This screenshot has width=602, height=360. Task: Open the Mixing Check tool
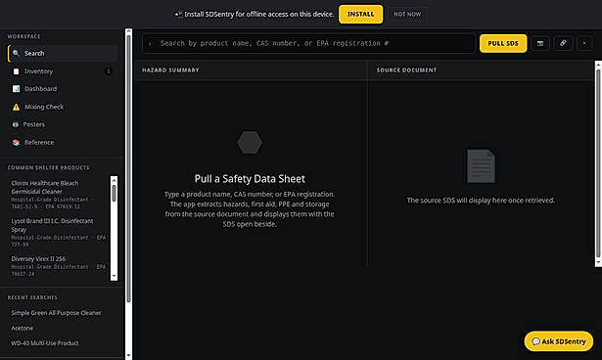coord(63,107)
